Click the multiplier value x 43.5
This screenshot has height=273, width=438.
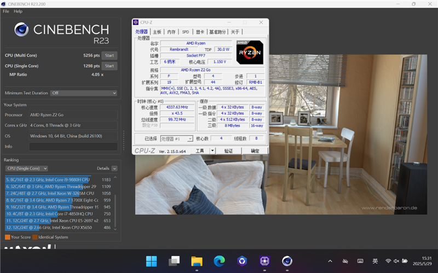[177, 113]
